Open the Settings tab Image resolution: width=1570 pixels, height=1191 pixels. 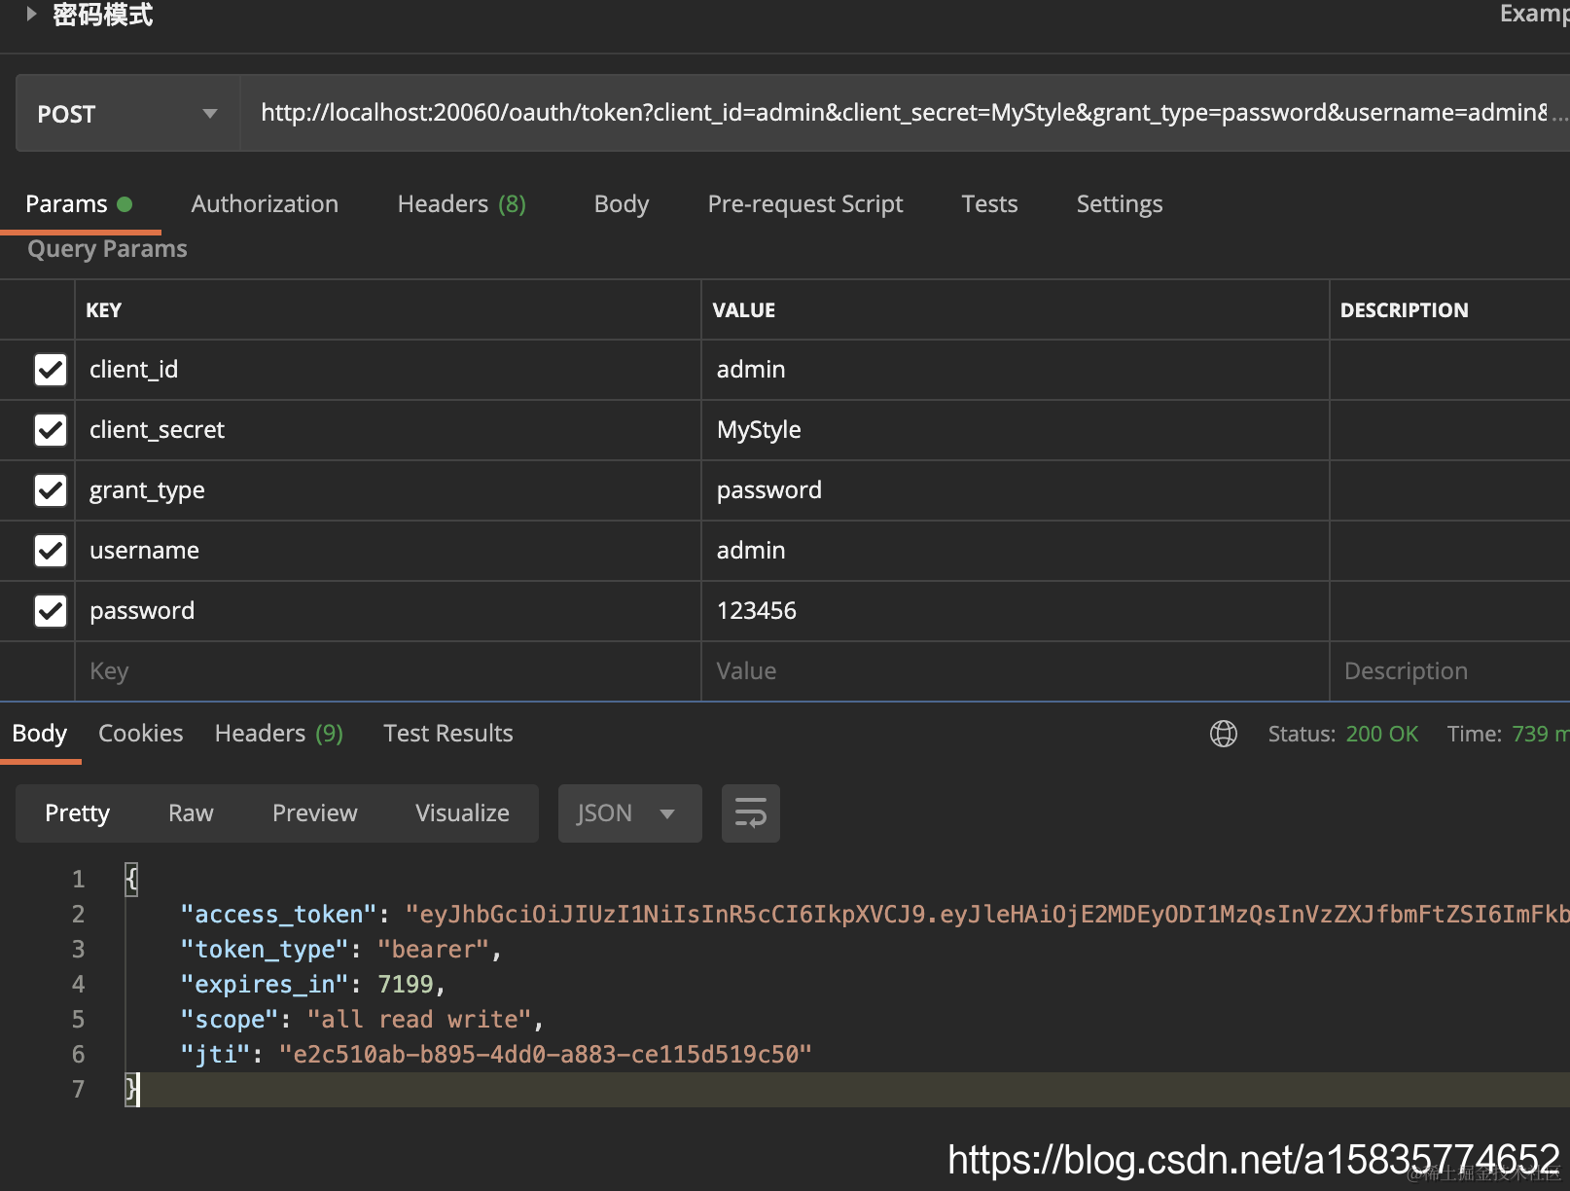pos(1120,204)
